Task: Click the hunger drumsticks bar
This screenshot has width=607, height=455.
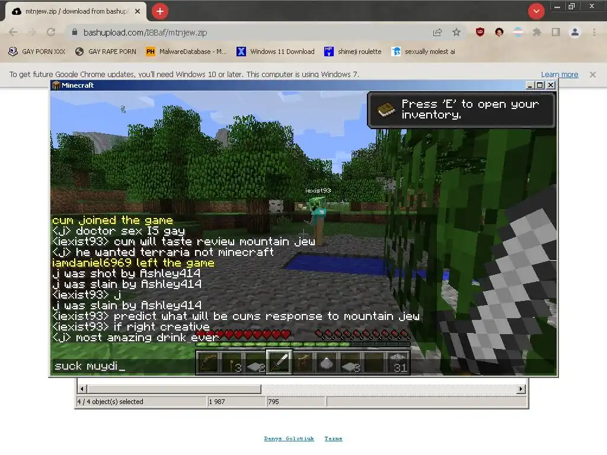Action: pos(362,334)
